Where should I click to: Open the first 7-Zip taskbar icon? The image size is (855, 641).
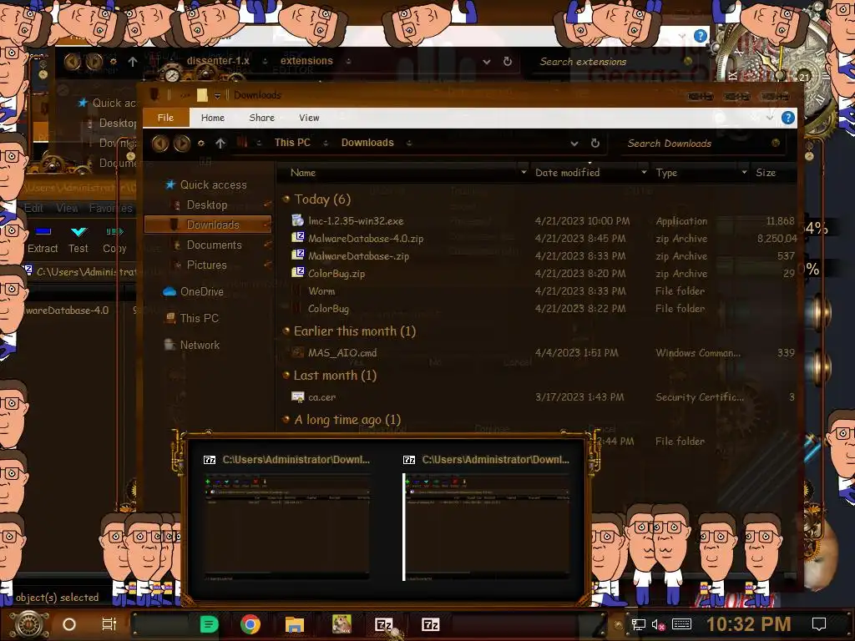[383, 624]
